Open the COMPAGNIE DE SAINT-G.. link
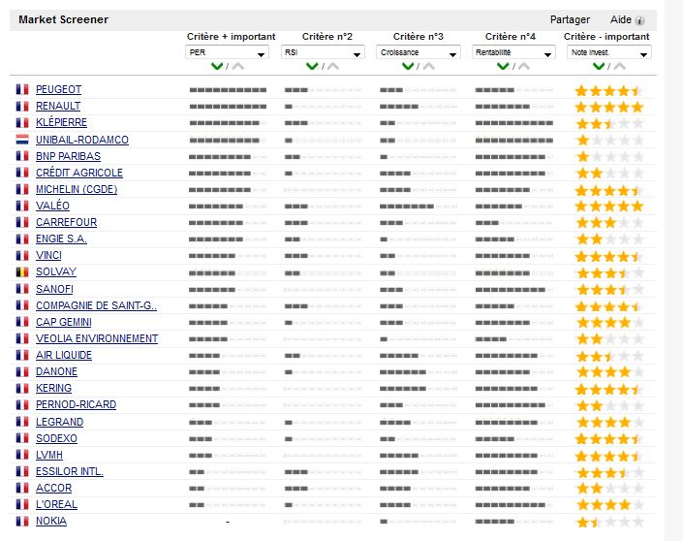The width and height of the screenshot is (683, 541). pyautogui.click(x=96, y=305)
